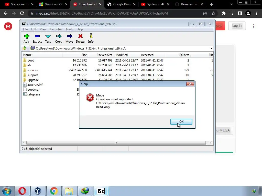Open Opera from the taskbar
Image resolution: width=262 pixels, height=196 pixels.
click(x=22, y=191)
